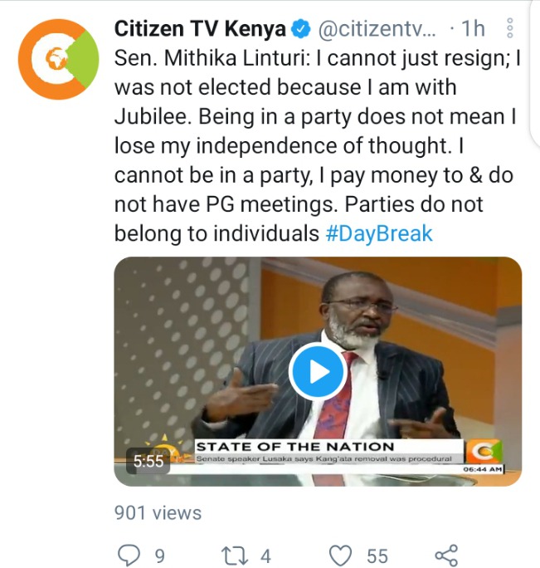Like the tweet with heart icon
The height and width of the screenshot is (568, 540).
pos(340,556)
